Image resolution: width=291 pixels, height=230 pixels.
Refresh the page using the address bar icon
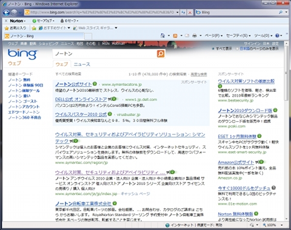click(x=183, y=12)
